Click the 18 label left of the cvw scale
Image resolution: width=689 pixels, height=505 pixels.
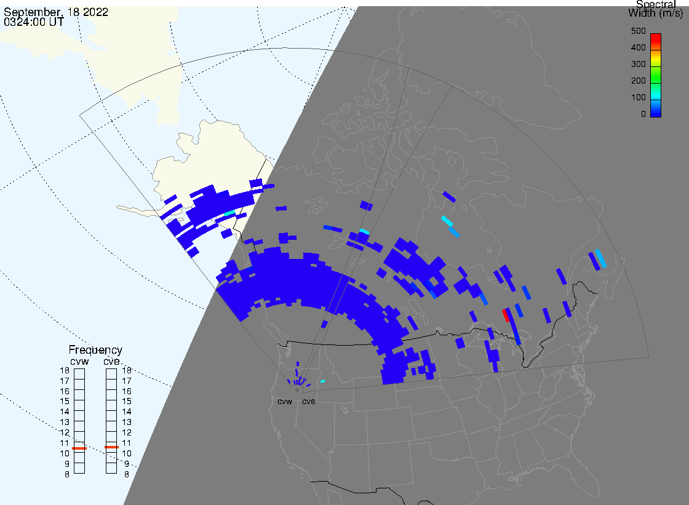pos(65,370)
